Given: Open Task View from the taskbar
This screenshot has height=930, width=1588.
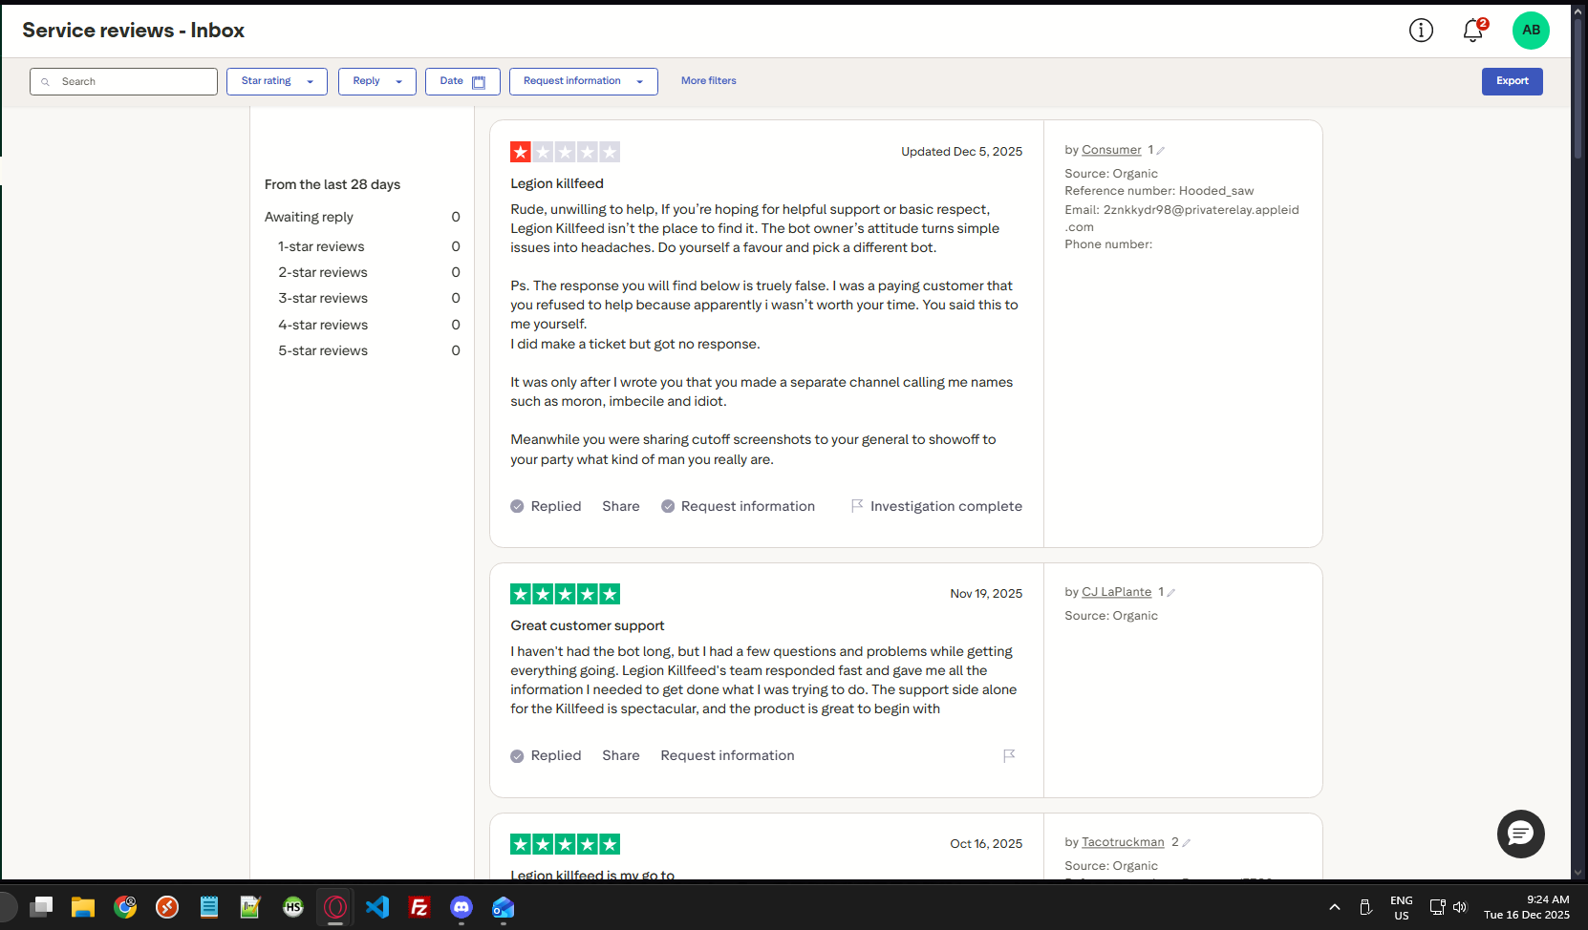Looking at the screenshot, I should click(x=41, y=907).
